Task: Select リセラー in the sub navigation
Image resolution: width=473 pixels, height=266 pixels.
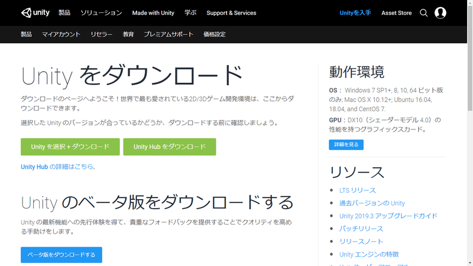Action: 101,34
